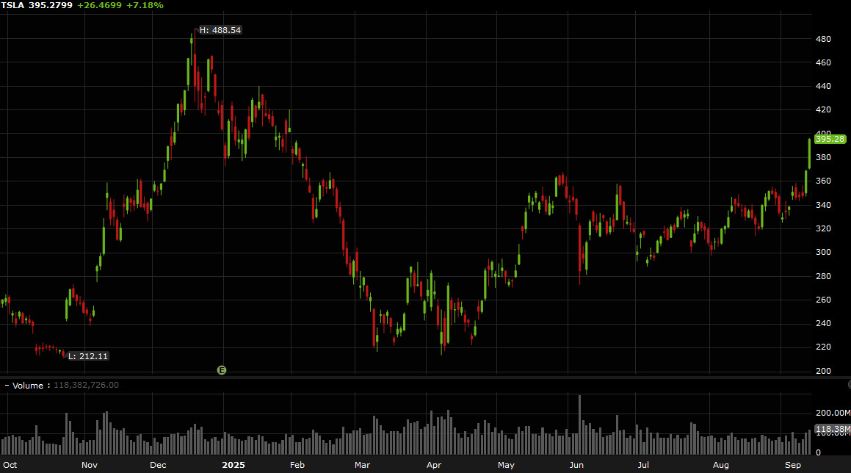Click the Volume indicator label
Viewport: 851px width, 473px height.
28,386
